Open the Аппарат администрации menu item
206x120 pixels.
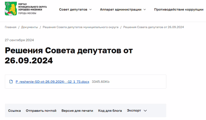point(121,9)
